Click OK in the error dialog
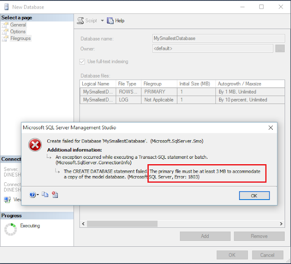Image resolution: width=291 pixels, height=264 pixels. 254,196
